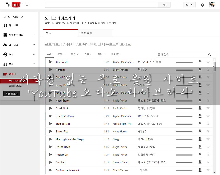The height and width of the screenshot is (175, 220).
Task: Play Morning Mood (by Grieg) track
Action: coord(51,139)
